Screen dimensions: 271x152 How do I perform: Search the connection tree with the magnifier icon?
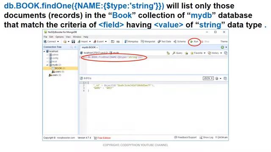72,47
